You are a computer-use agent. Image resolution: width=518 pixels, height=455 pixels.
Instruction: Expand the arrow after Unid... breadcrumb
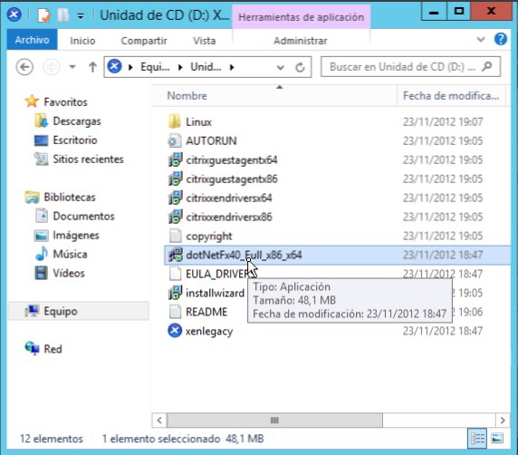click(232, 67)
